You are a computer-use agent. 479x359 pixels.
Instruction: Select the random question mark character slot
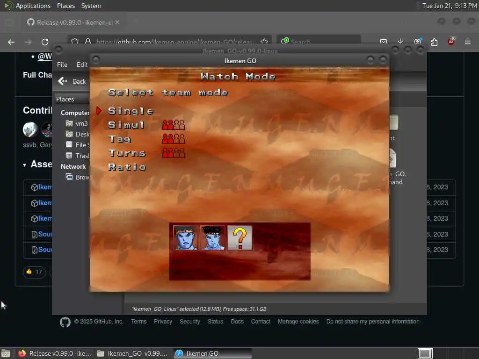click(x=240, y=238)
